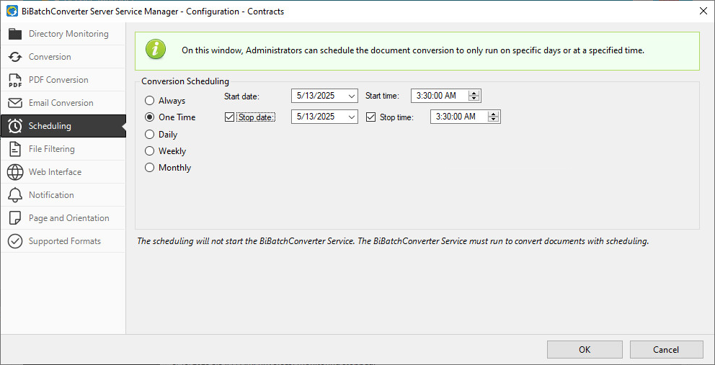The width and height of the screenshot is (715, 365).
Task: Cancel the configuration dialog
Action: (666, 350)
